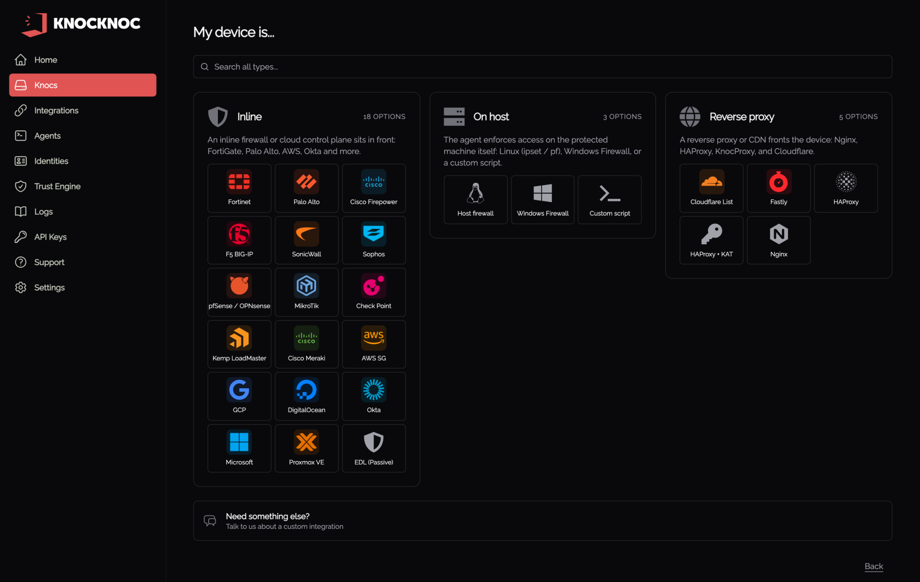Select the Windows Firewall option

click(x=543, y=200)
